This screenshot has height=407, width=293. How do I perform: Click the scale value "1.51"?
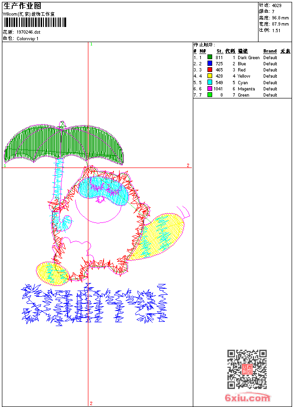coord(276,30)
